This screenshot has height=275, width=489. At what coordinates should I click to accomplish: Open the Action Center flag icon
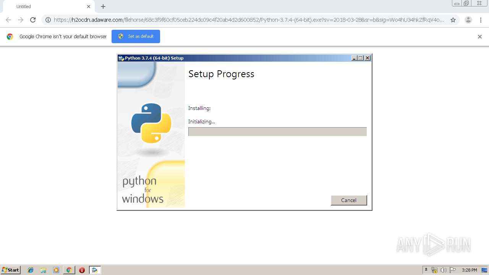[x=453, y=270]
